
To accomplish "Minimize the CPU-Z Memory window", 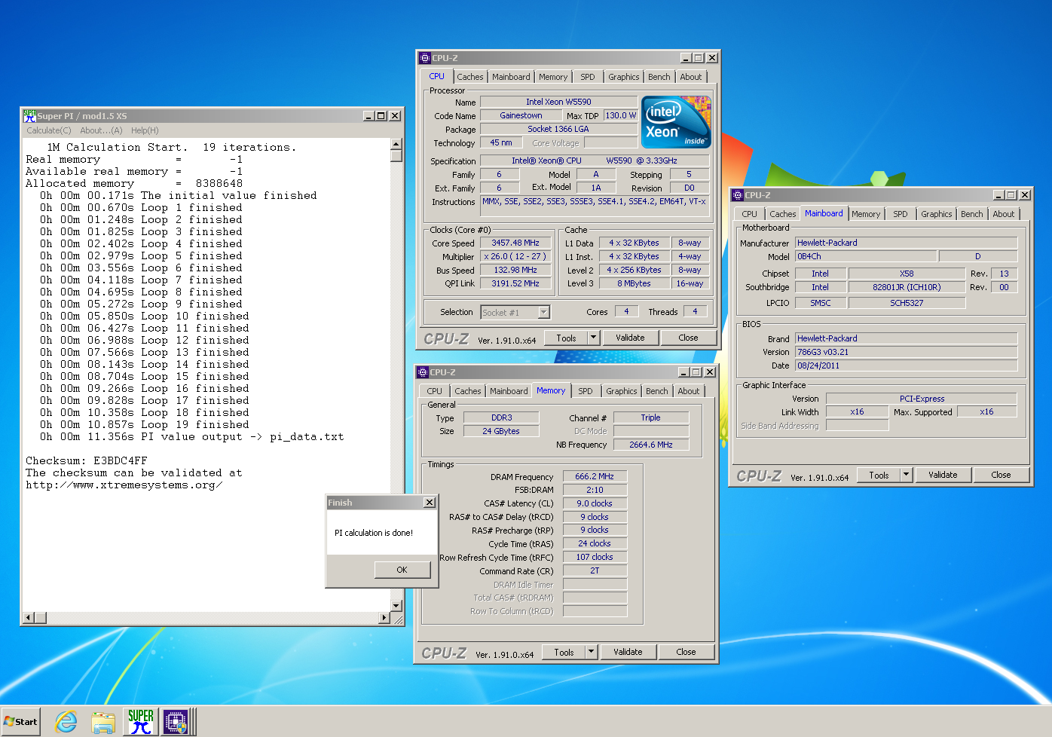I will point(683,372).
